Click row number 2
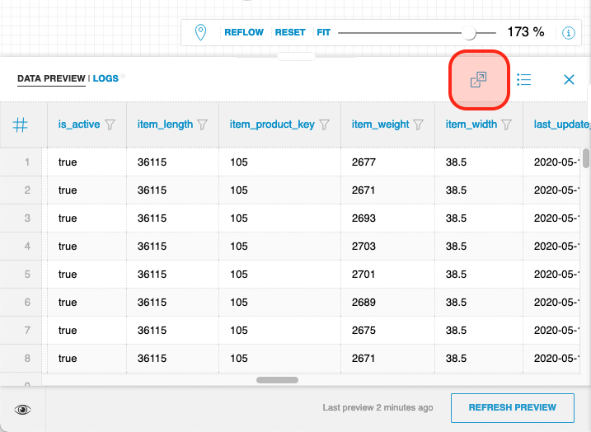Image resolution: width=591 pixels, height=432 pixels. pyautogui.click(x=27, y=190)
